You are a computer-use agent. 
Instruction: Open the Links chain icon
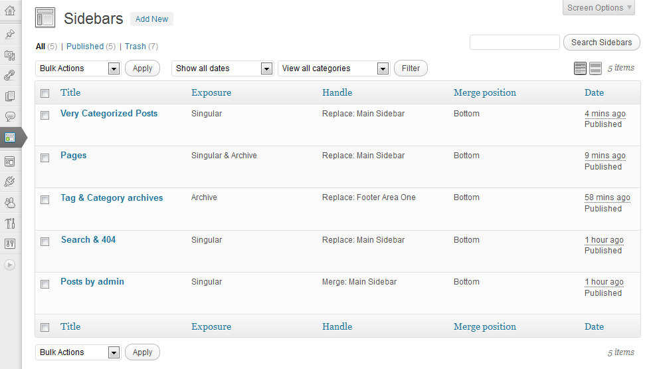pos(10,75)
